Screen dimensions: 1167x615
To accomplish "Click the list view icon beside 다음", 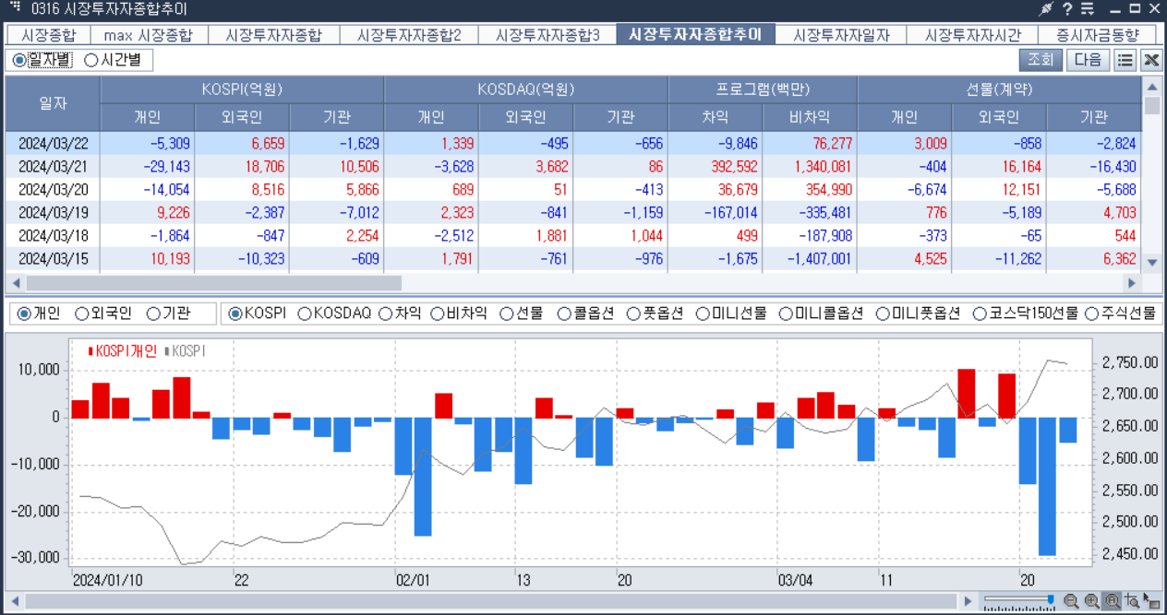I will [1125, 61].
